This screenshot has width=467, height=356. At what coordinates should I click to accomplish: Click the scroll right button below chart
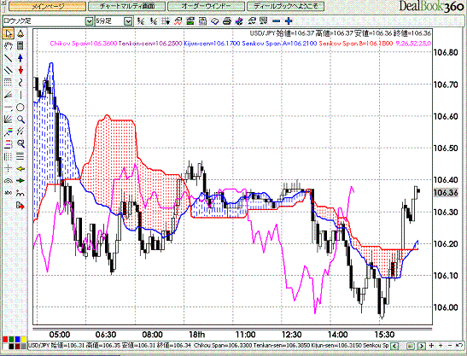coord(422,346)
